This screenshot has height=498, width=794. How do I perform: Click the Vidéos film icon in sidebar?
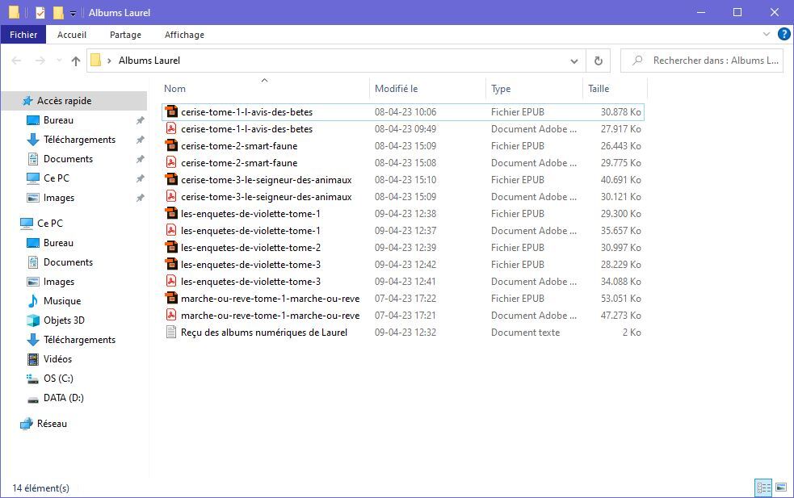[x=33, y=359]
